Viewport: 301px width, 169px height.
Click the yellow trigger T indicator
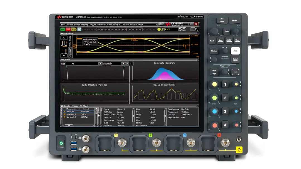click(x=159, y=29)
